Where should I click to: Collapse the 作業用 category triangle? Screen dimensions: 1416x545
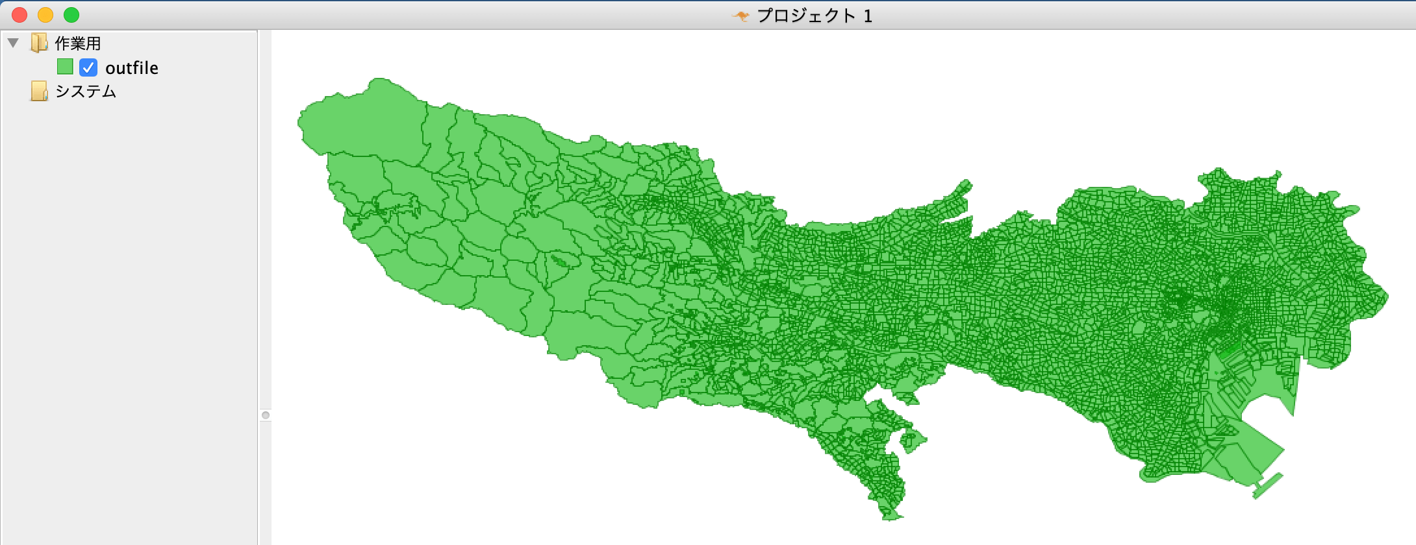click(x=13, y=43)
